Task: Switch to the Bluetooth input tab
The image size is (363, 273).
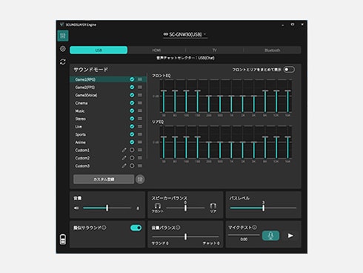Action: coord(272,50)
